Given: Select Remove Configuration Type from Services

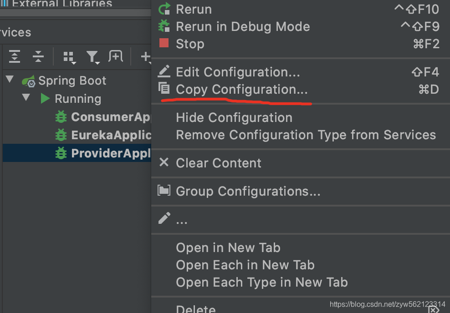Looking at the screenshot, I should [301, 135].
